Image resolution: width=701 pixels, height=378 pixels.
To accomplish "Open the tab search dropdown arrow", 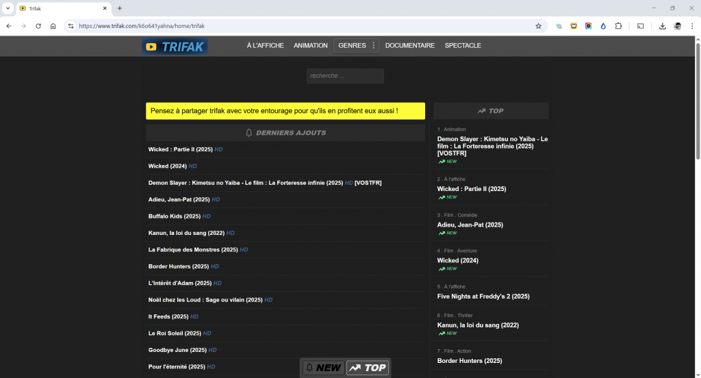I will click(x=7, y=8).
